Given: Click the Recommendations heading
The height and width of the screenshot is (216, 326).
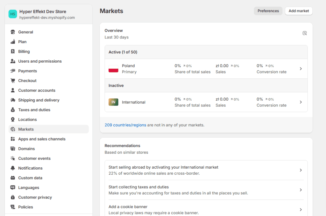Looking at the screenshot, I should [x=122, y=146].
